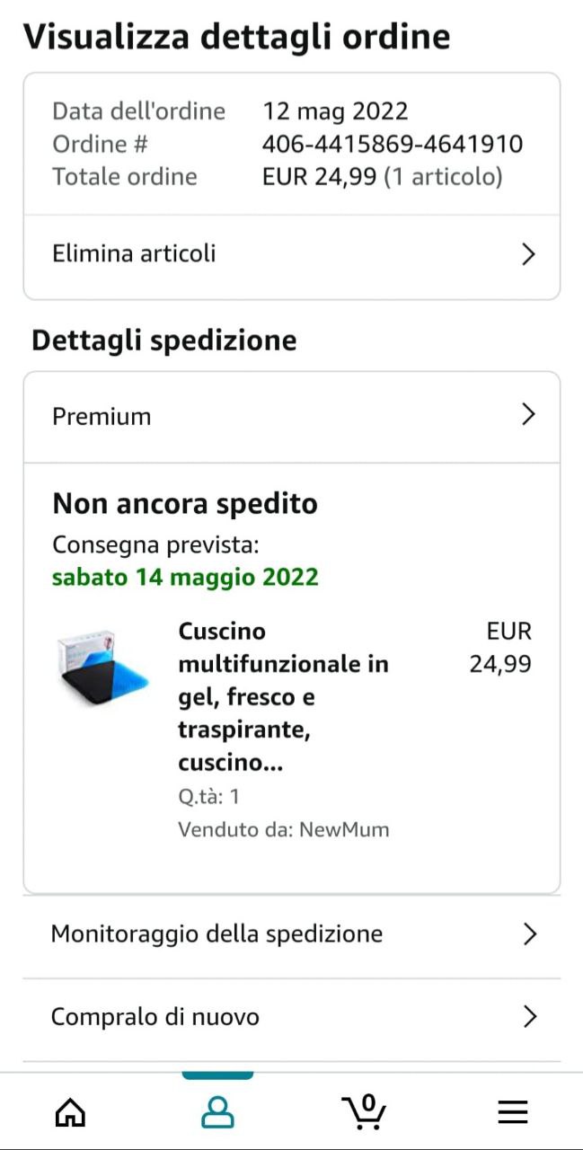The height and width of the screenshot is (1150, 583).
Task: Select Elimina articoli option
Action: (x=135, y=253)
